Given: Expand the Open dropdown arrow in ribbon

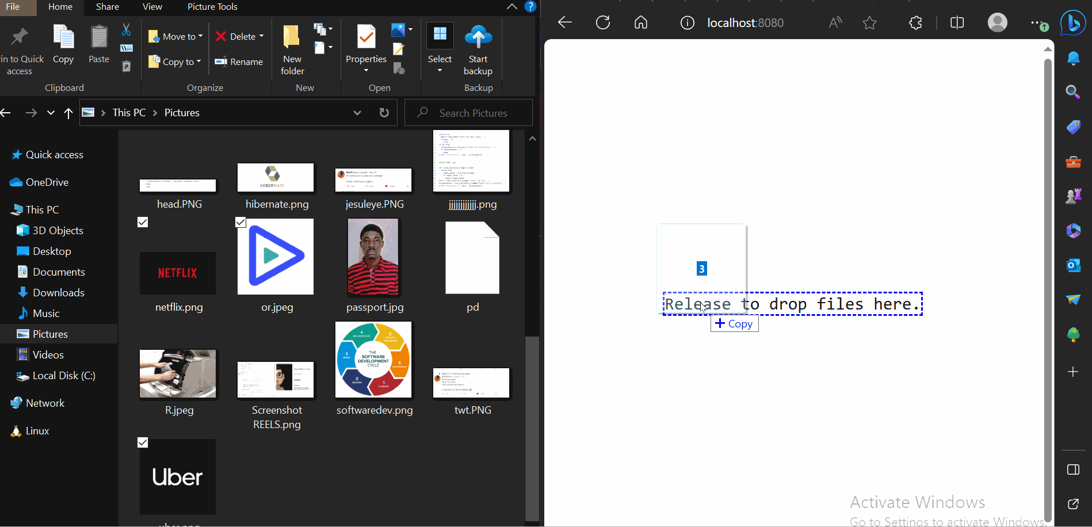Looking at the screenshot, I should tap(410, 29).
